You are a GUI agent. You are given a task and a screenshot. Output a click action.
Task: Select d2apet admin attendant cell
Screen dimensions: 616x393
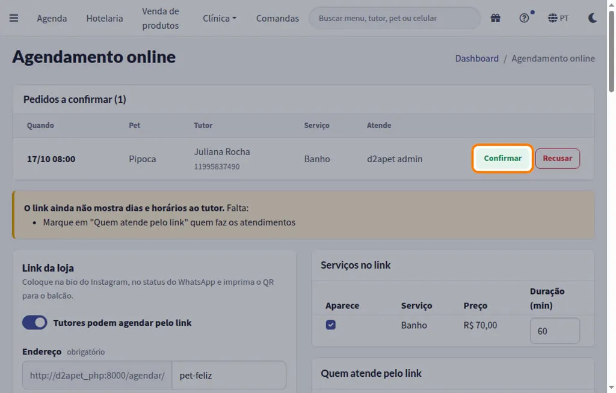coord(395,159)
